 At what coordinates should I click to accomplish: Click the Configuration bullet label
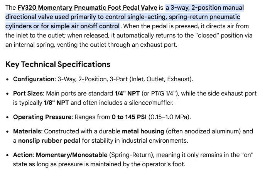[34, 79]
